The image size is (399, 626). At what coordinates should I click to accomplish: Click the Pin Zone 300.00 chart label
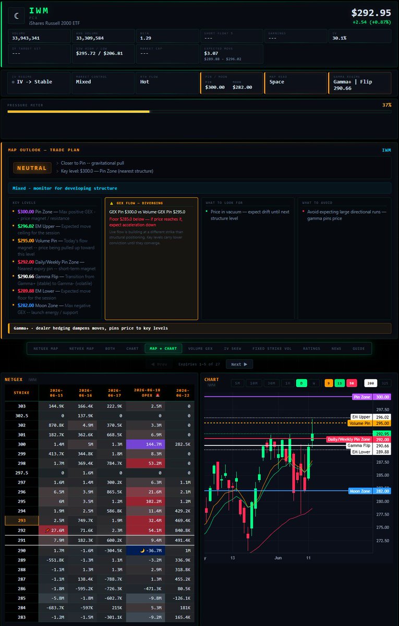pos(371,397)
